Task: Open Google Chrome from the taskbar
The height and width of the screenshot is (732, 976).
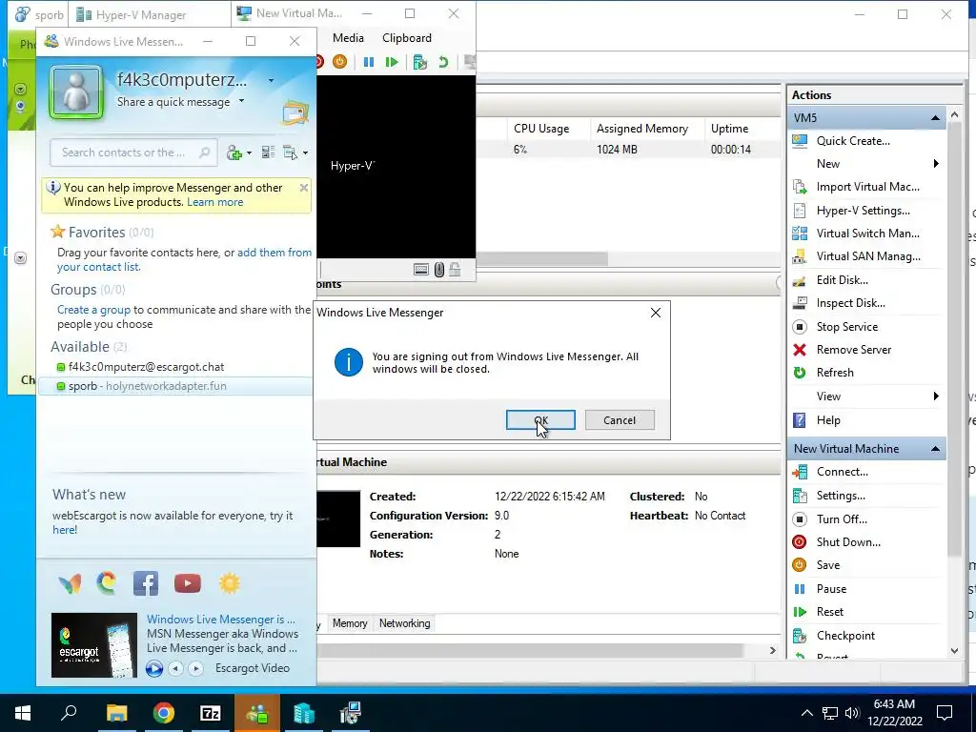Action: point(164,713)
